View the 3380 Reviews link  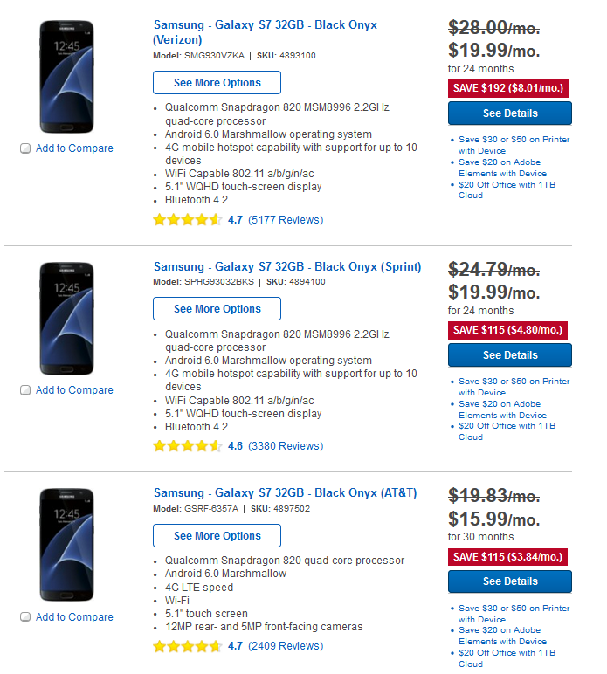click(286, 446)
